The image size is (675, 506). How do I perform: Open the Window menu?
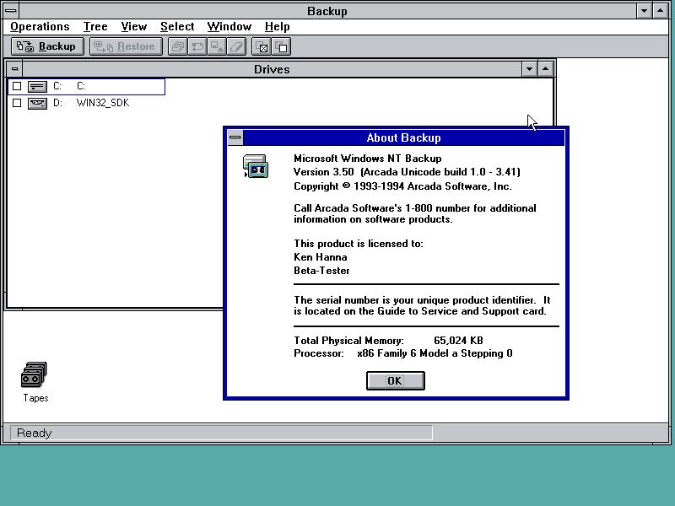pyautogui.click(x=229, y=27)
